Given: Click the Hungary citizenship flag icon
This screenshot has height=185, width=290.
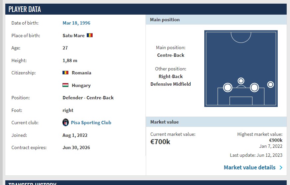Looking at the screenshot, I should (x=65, y=85).
